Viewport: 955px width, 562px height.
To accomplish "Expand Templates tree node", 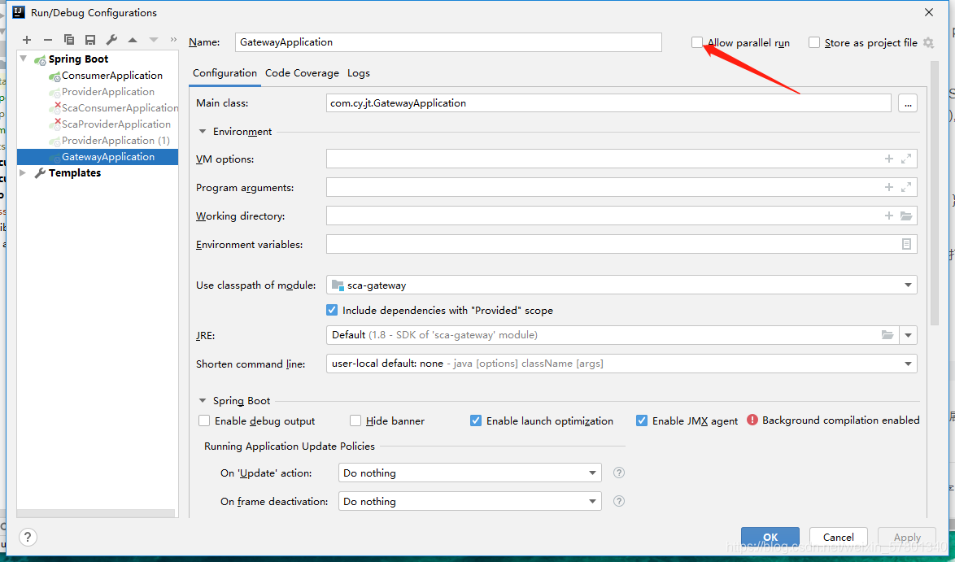I will click(x=23, y=173).
